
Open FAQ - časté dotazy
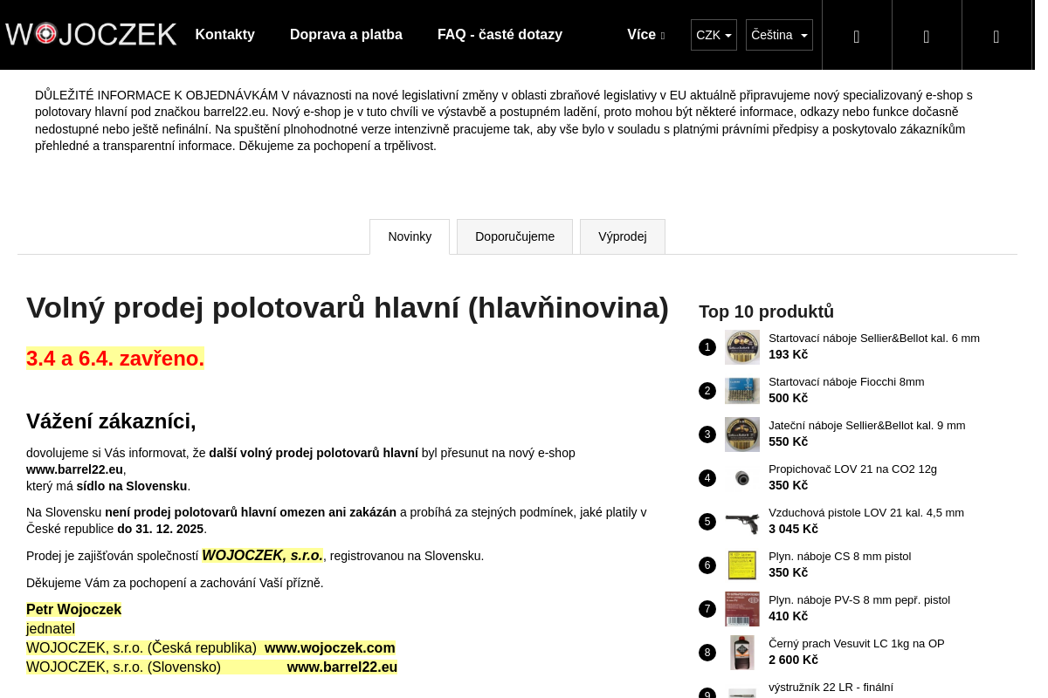[500, 35]
